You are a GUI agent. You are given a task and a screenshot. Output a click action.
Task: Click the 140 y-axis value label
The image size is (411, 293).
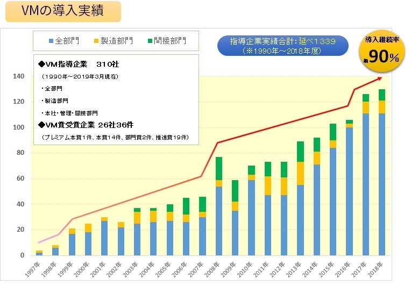19,76
